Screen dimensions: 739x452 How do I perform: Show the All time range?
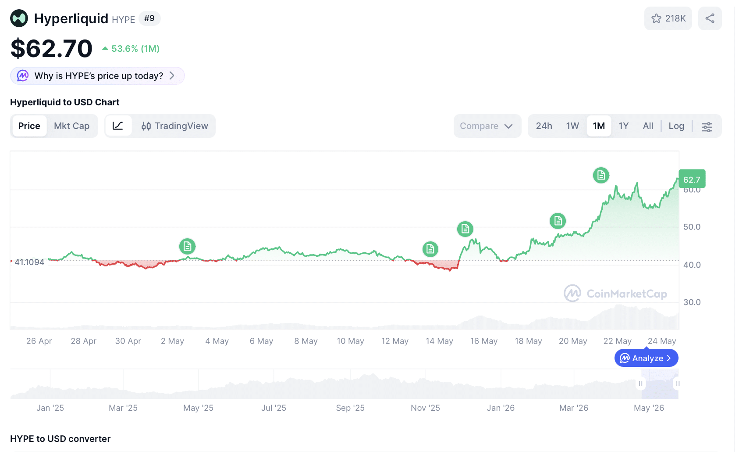648,126
